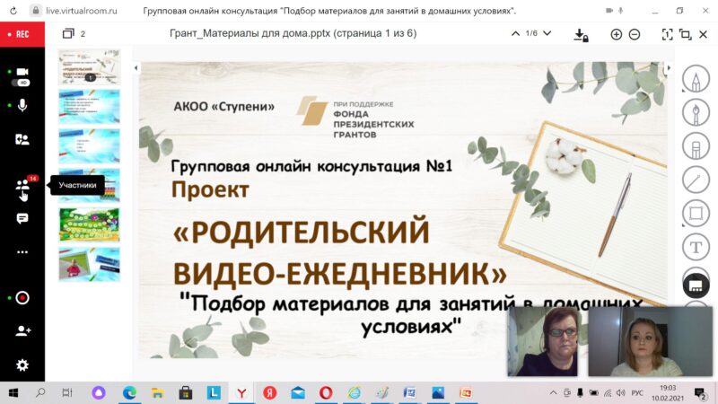The image size is (718, 404).
Task: Open Microsoft Store from taskbar
Action: click(x=186, y=392)
